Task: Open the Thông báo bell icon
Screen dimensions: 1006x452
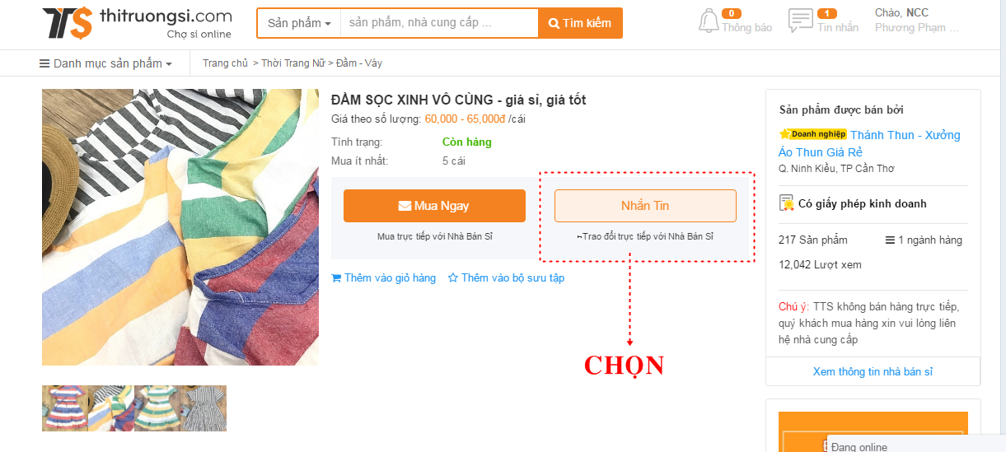Action: (709, 21)
